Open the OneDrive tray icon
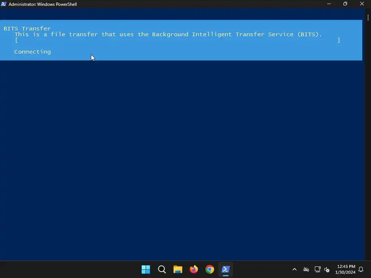This screenshot has width=371, height=278. click(306, 269)
